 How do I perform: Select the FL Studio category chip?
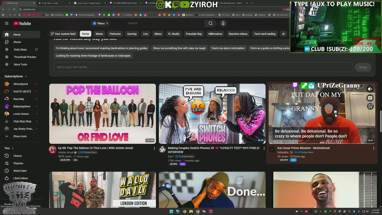174,34
